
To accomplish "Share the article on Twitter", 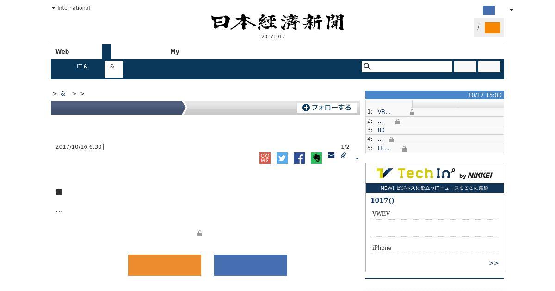I will click(282, 158).
